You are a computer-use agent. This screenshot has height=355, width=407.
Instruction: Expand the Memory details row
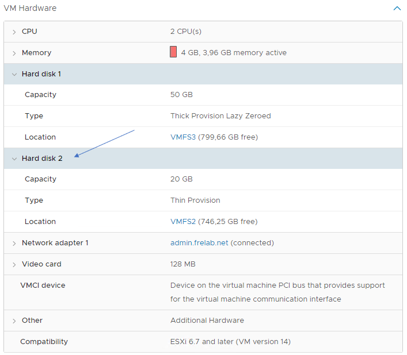[14, 53]
